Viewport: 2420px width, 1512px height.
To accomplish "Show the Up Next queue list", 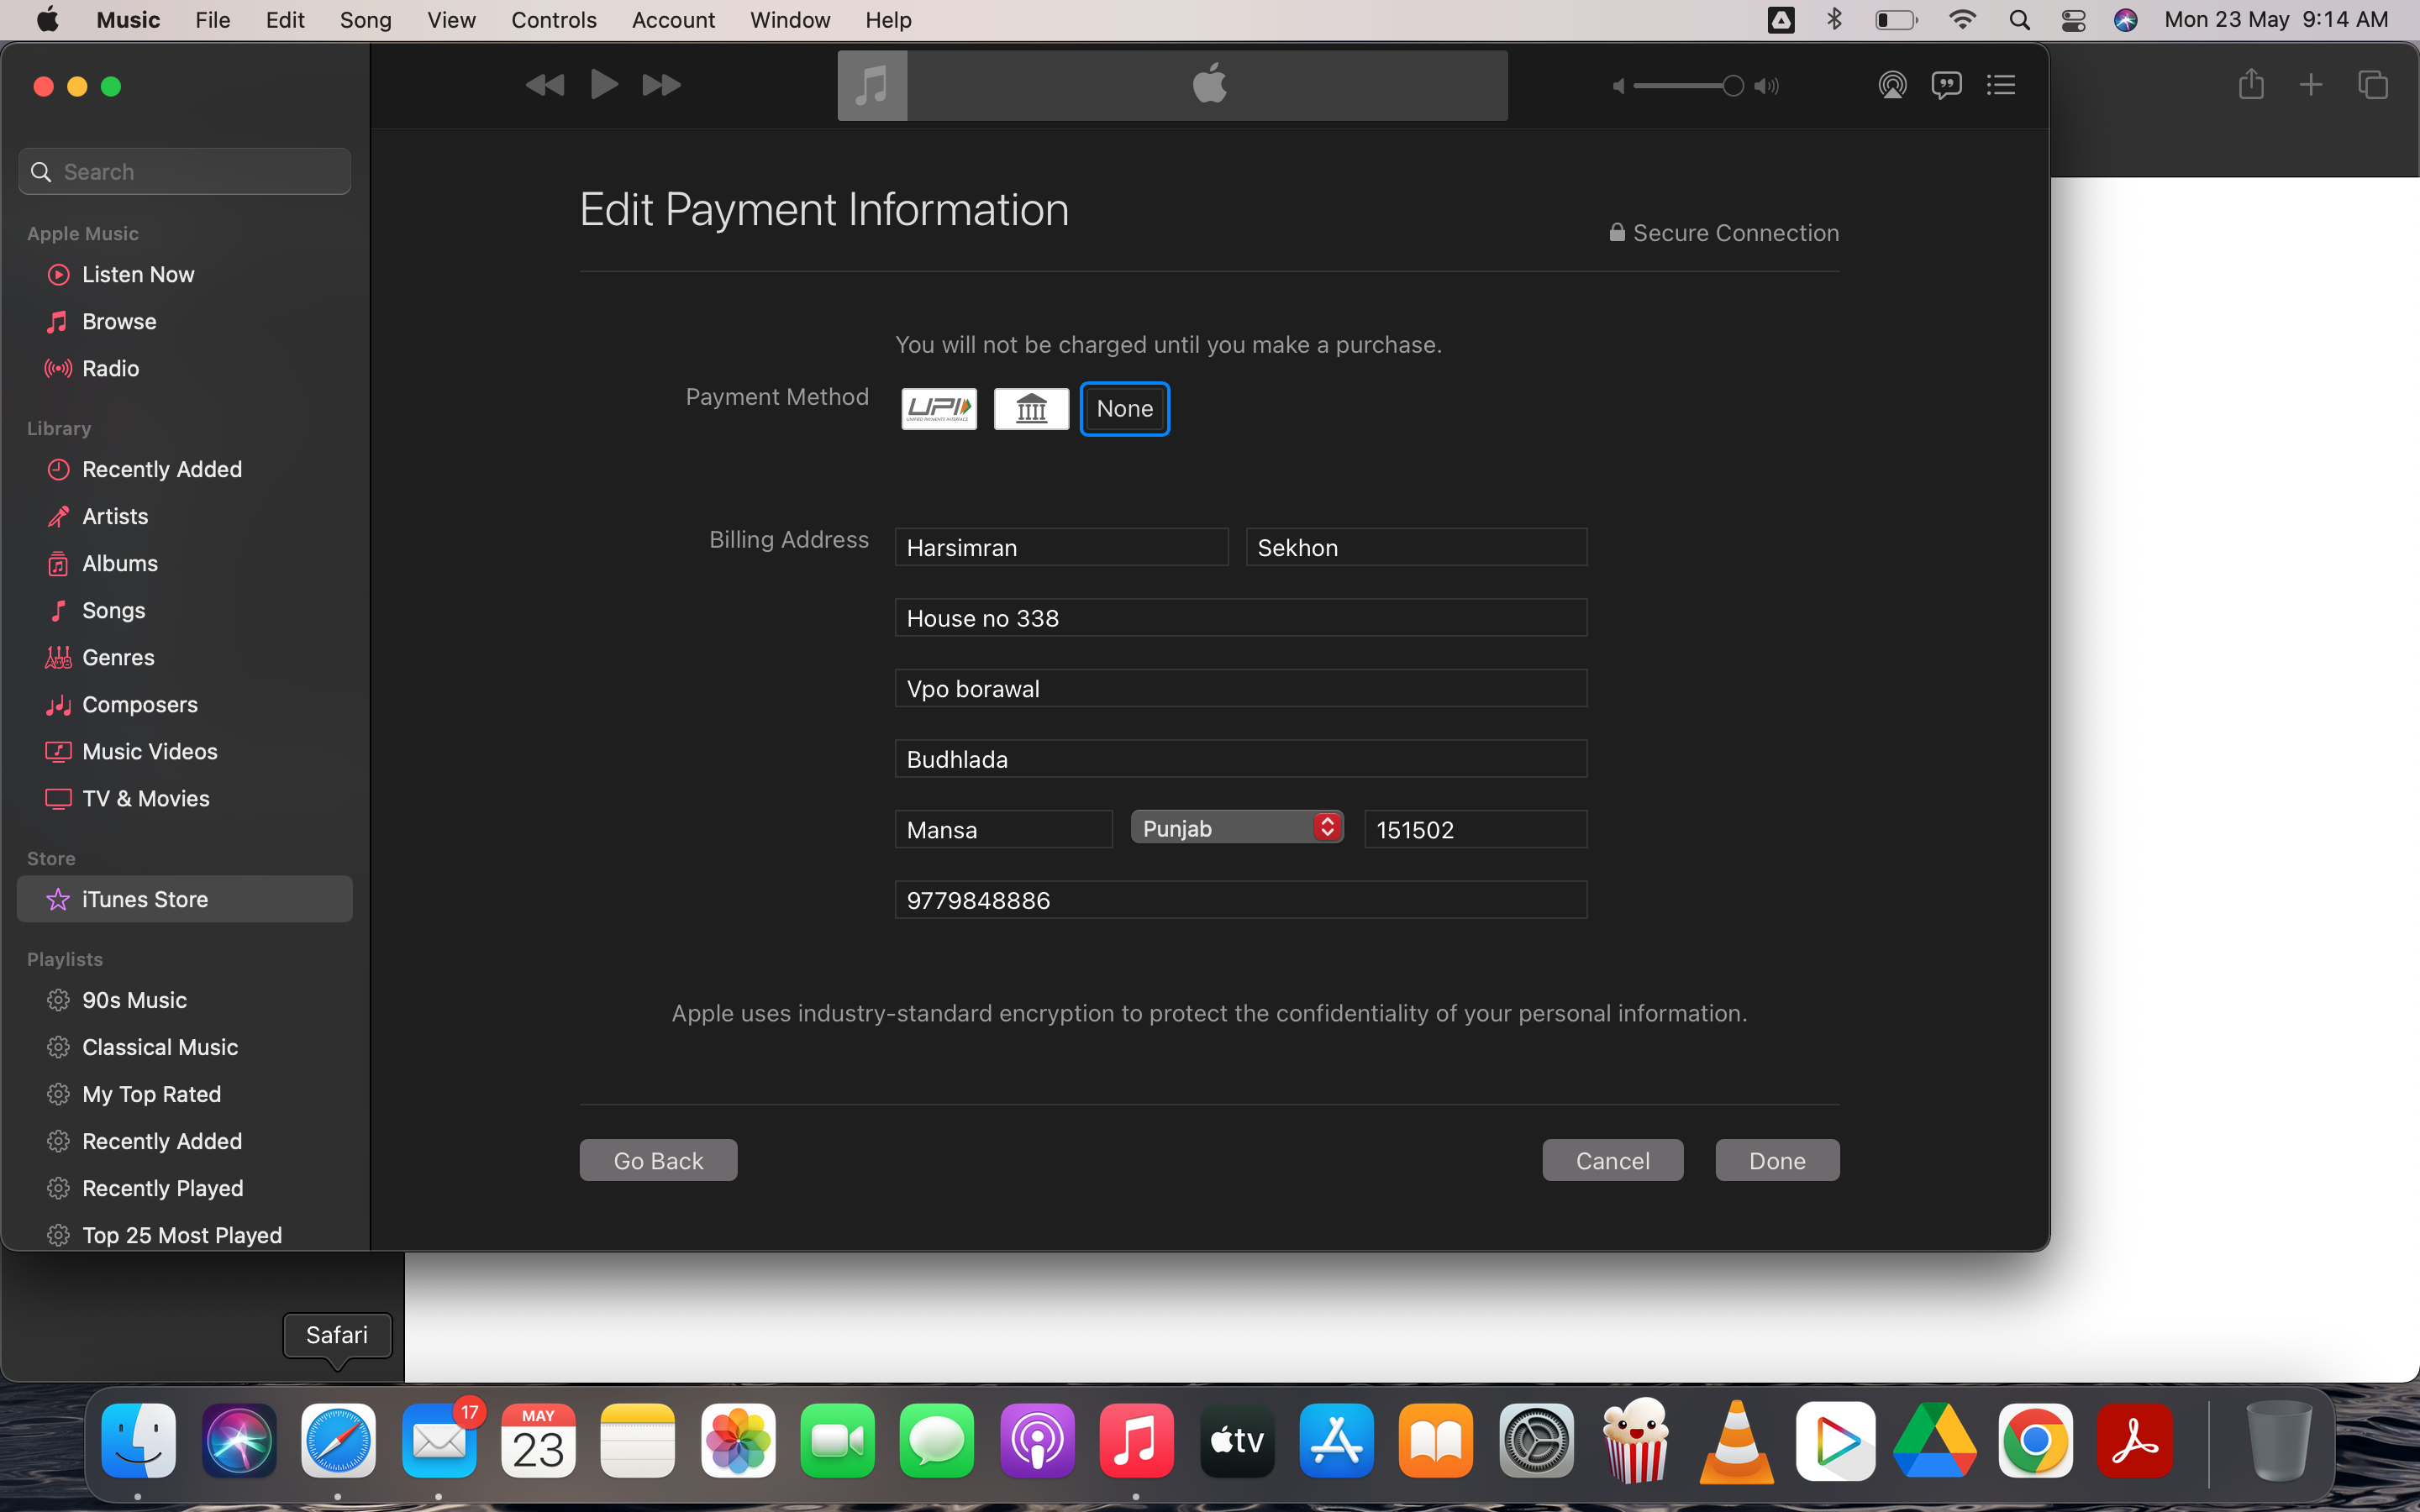I will 2000,85.
